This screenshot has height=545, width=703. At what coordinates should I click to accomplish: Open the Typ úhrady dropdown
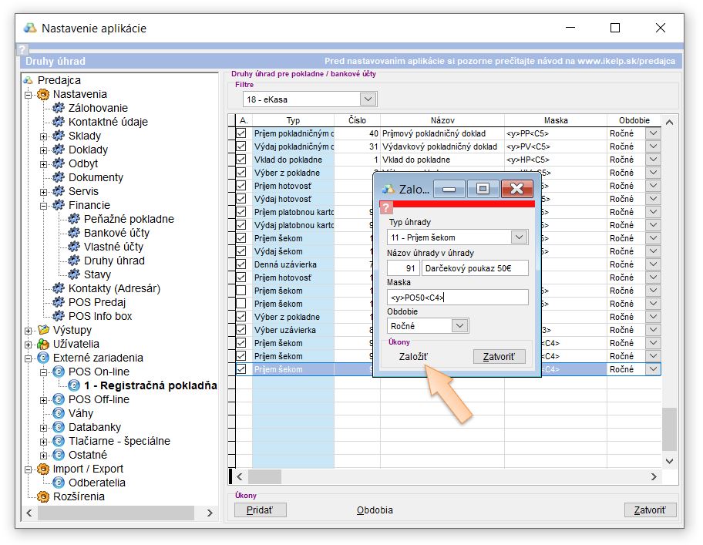520,237
